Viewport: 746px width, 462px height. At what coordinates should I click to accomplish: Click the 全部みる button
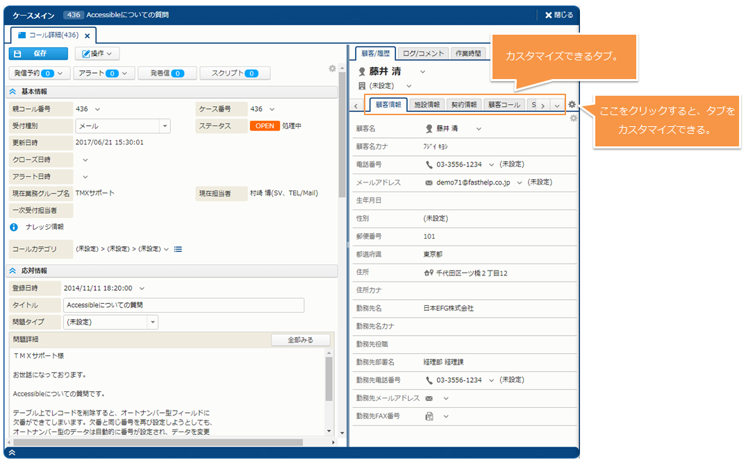tap(300, 340)
